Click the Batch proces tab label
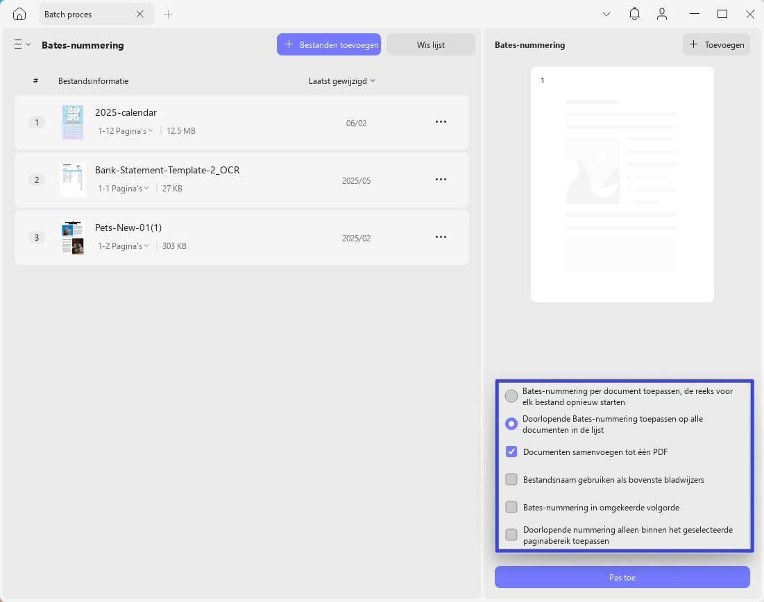Screen dimensions: 764x602 tap(68, 14)
